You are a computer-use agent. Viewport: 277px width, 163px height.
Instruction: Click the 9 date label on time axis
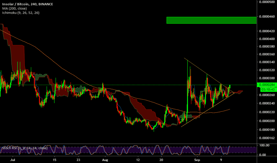pos(221,160)
